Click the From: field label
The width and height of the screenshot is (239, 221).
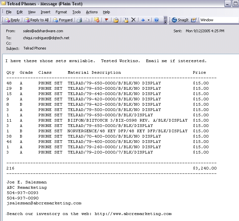coord(11,31)
